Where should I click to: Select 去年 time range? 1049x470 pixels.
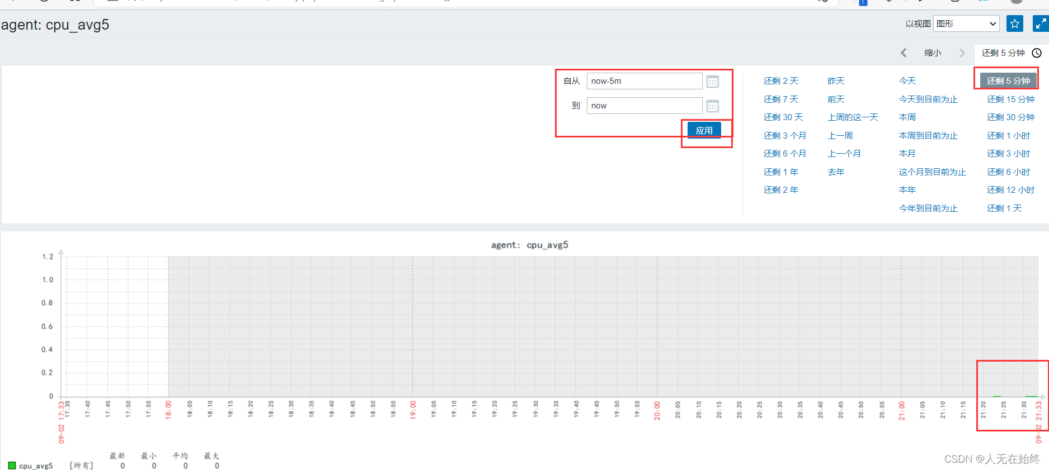click(x=836, y=172)
